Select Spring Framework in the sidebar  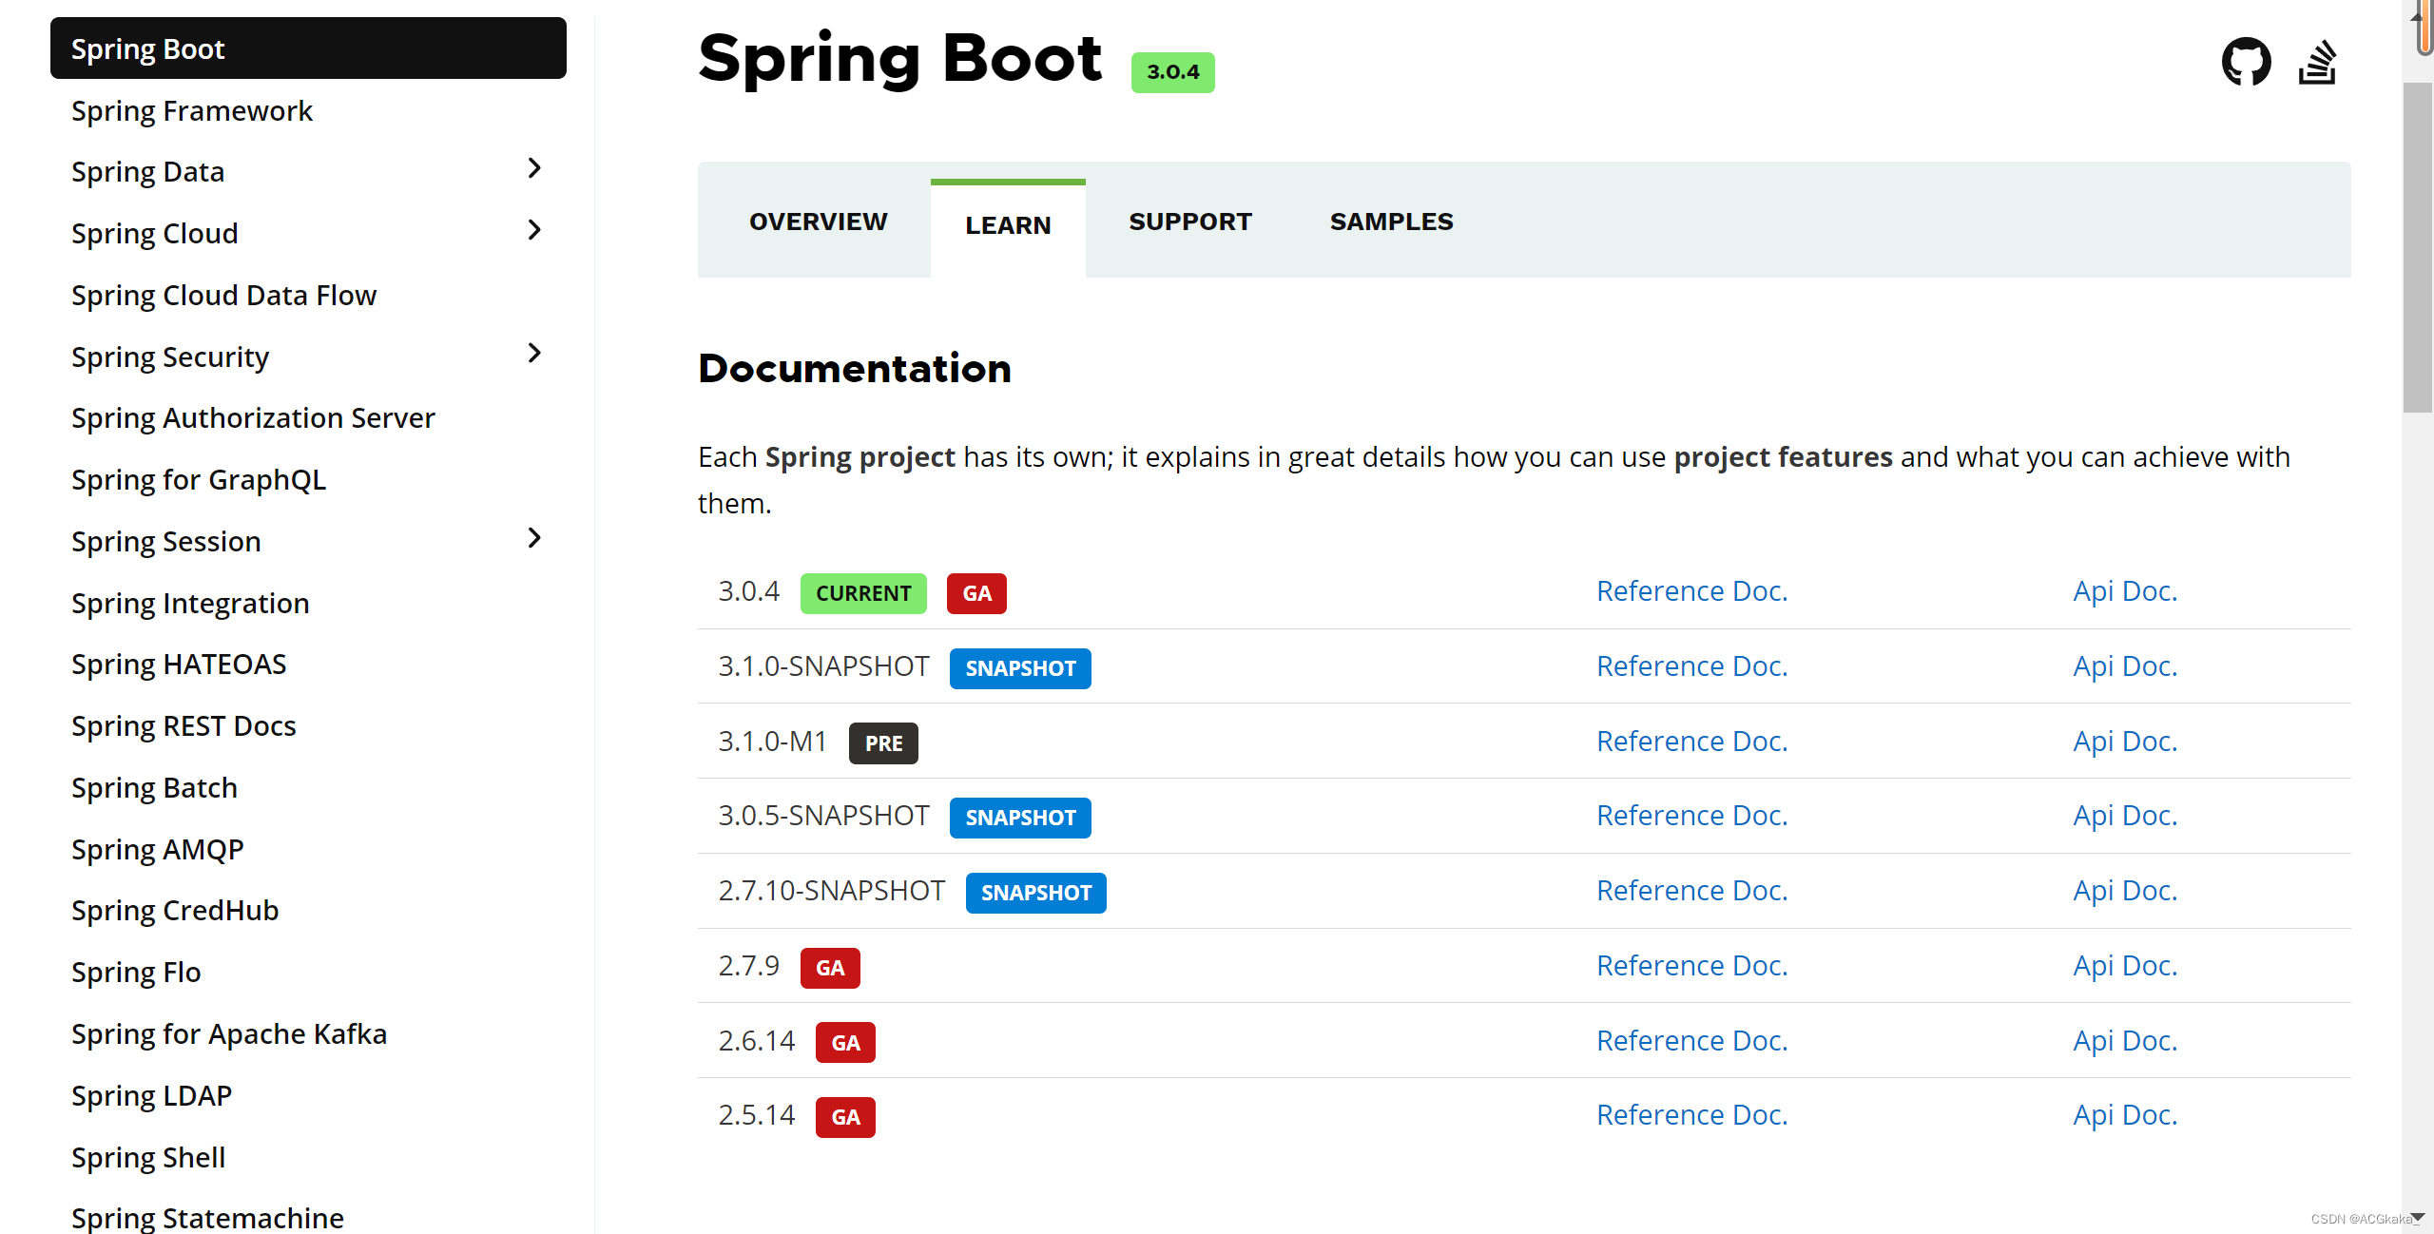pos(192,110)
